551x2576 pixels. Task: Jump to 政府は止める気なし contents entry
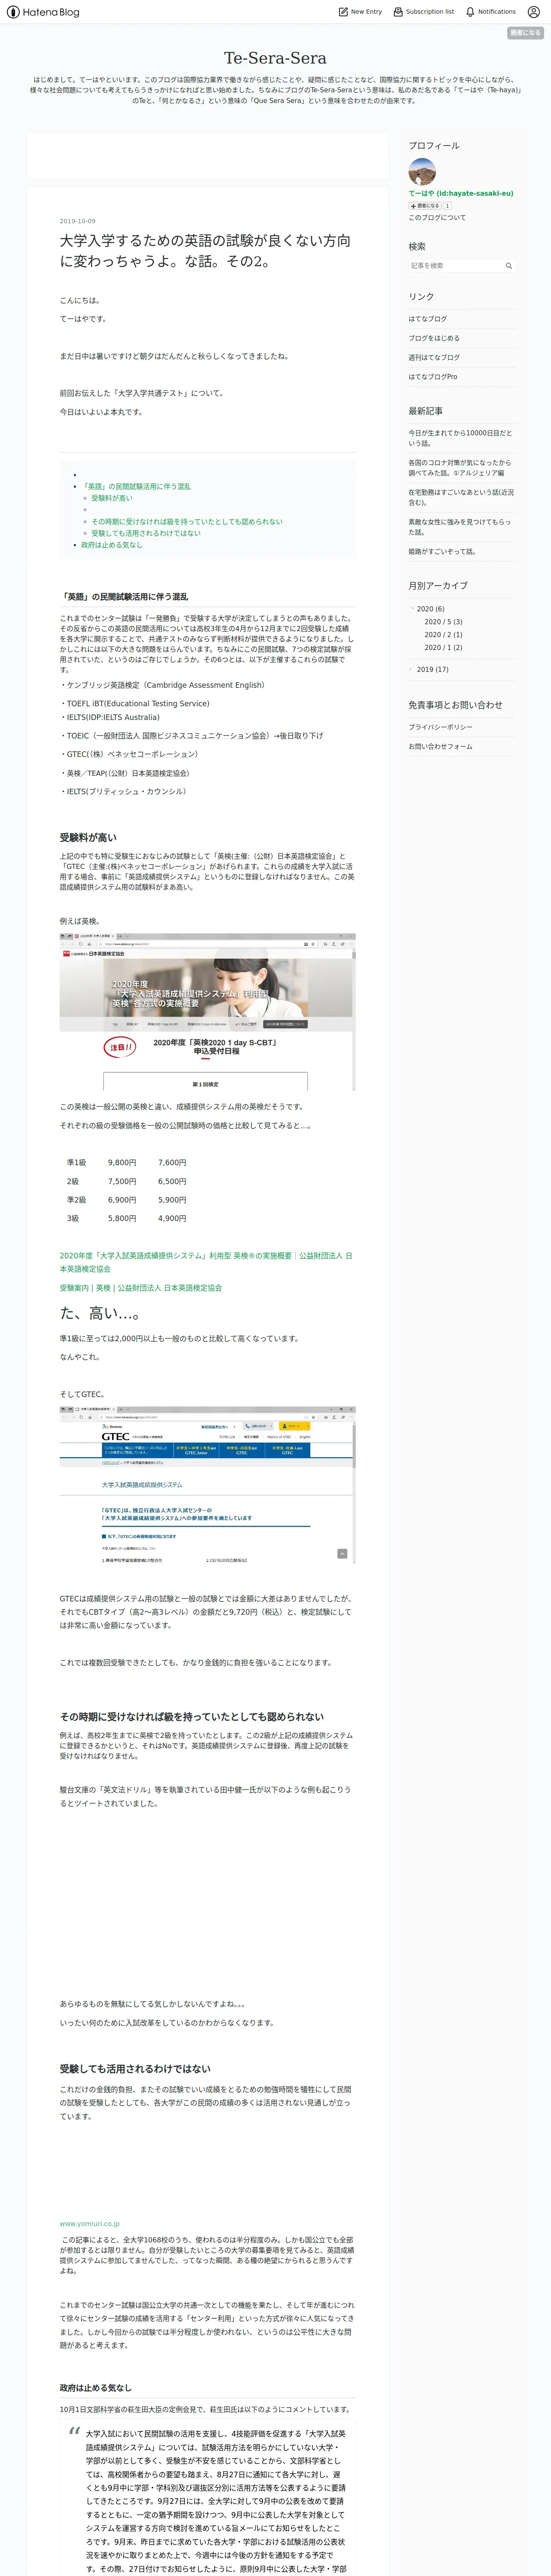tap(112, 545)
